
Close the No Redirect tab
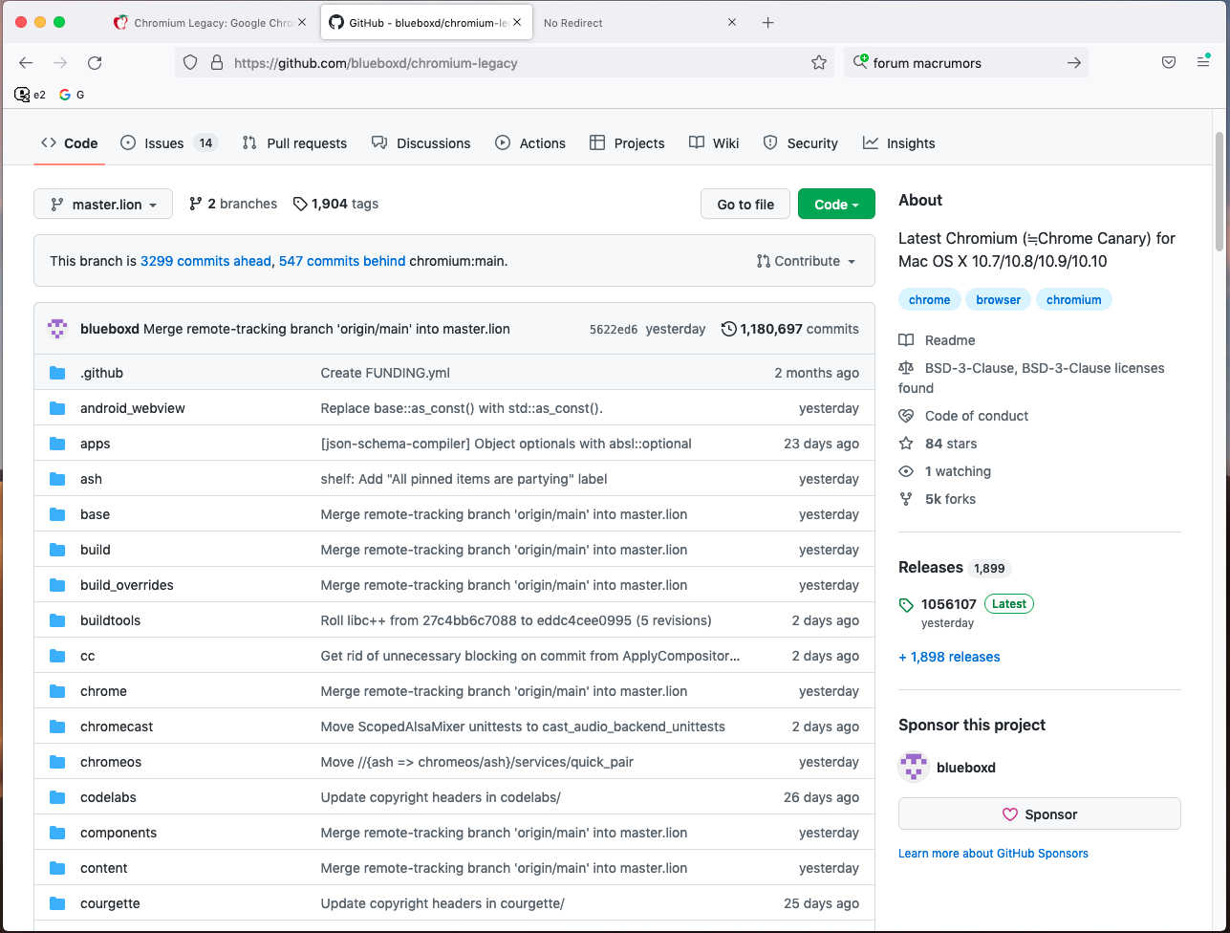pos(732,23)
